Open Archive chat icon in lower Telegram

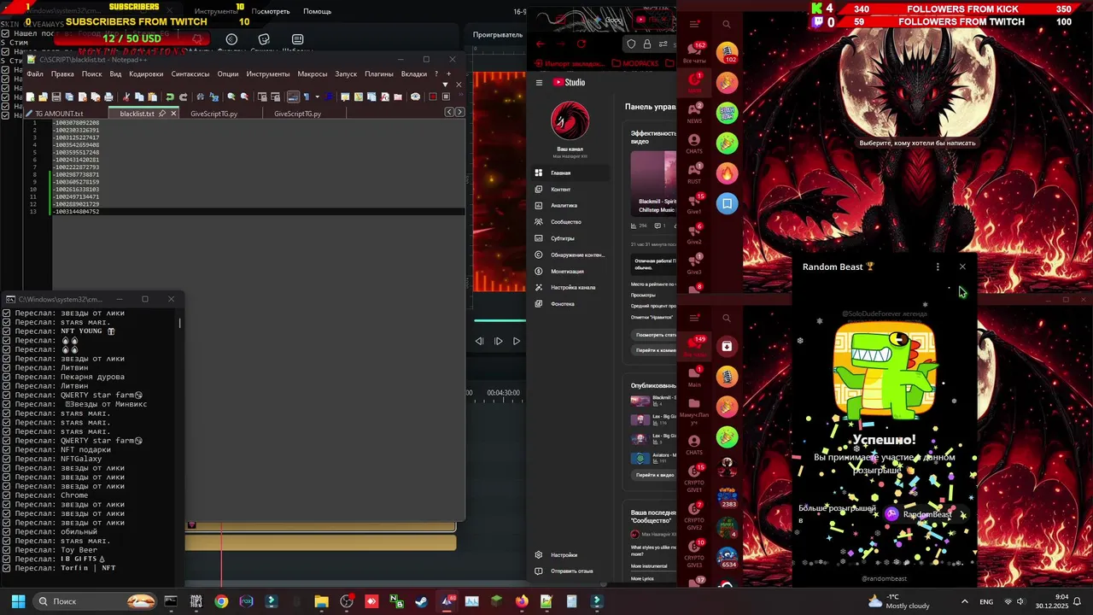[x=727, y=346]
